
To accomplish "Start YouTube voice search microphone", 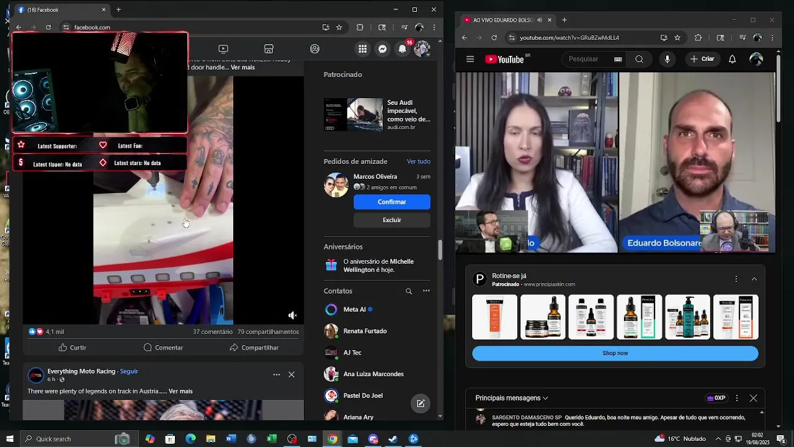I will [667, 59].
